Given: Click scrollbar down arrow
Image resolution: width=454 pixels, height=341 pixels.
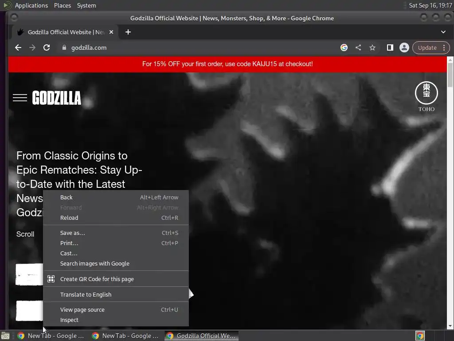Looking at the screenshot, I should pos(450,326).
